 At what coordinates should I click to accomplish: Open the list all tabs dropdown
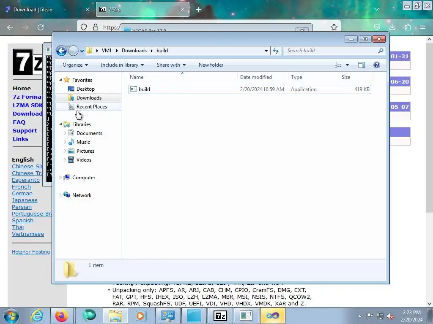(377, 9)
